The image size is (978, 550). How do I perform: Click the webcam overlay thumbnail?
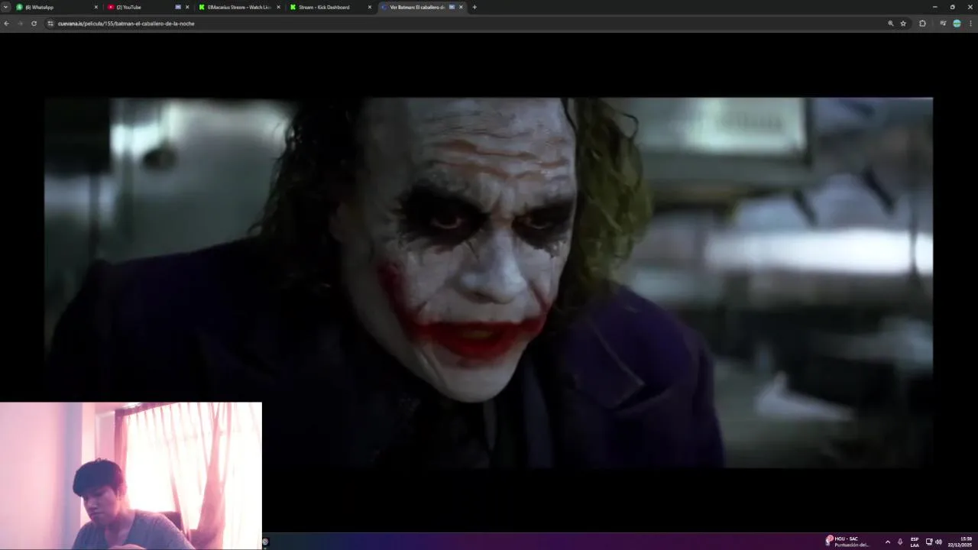(131, 476)
